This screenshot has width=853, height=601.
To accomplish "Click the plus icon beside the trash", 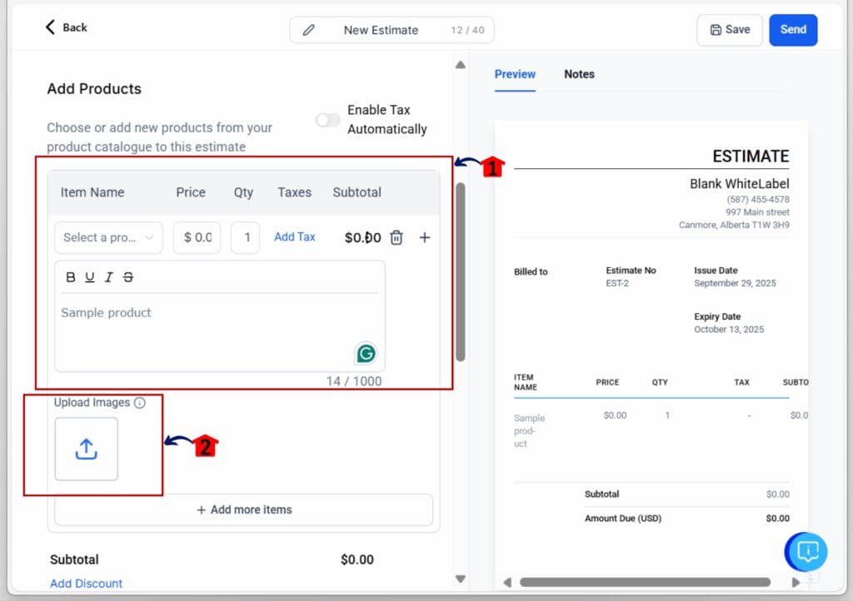I will [x=424, y=237].
